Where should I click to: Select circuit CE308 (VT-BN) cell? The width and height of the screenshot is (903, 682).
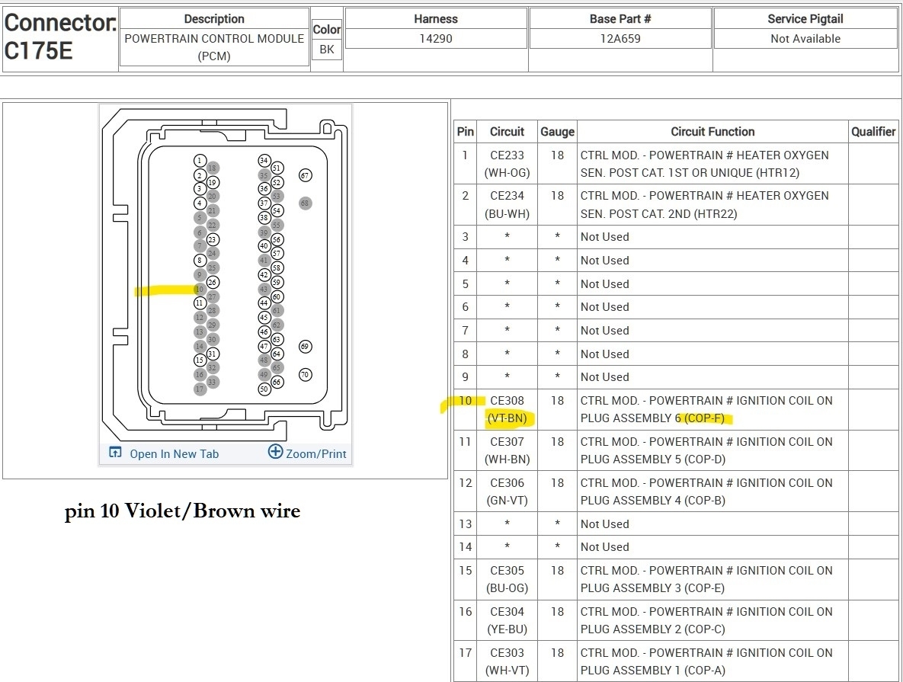(507, 409)
